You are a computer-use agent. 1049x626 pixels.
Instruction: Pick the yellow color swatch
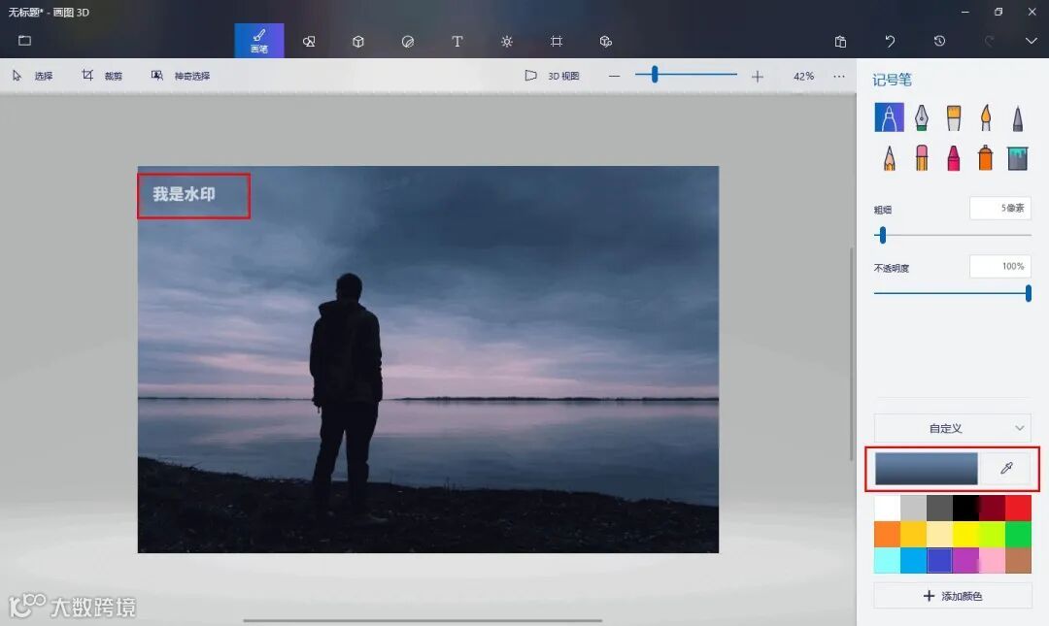tap(965, 534)
